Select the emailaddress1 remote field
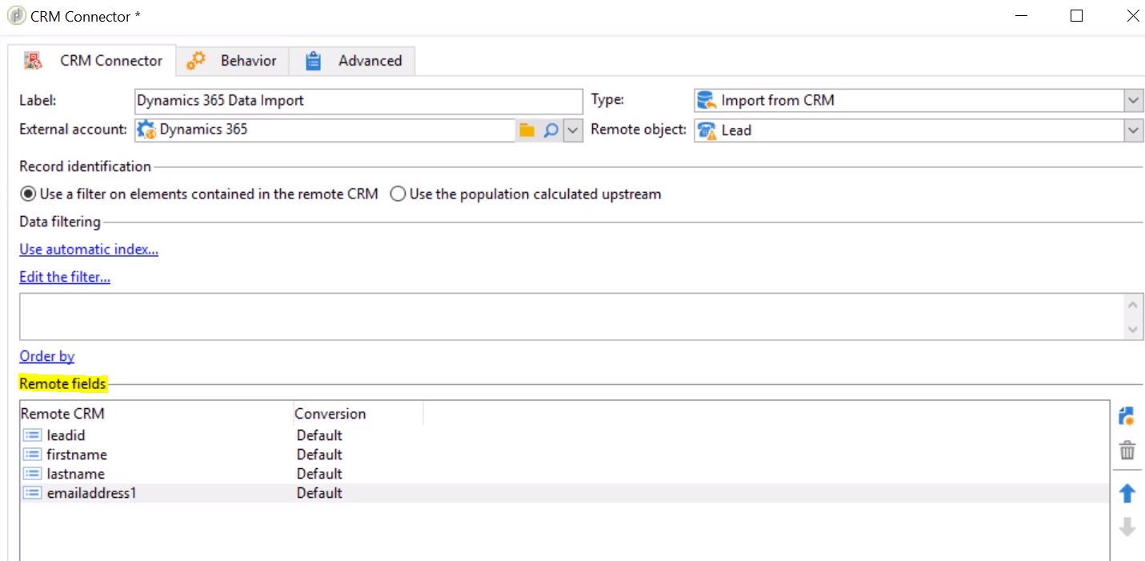This screenshot has width=1145, height=561. 91,493
